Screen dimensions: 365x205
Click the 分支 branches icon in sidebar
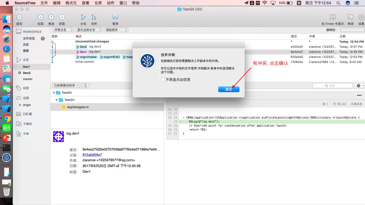click(19, 60)
